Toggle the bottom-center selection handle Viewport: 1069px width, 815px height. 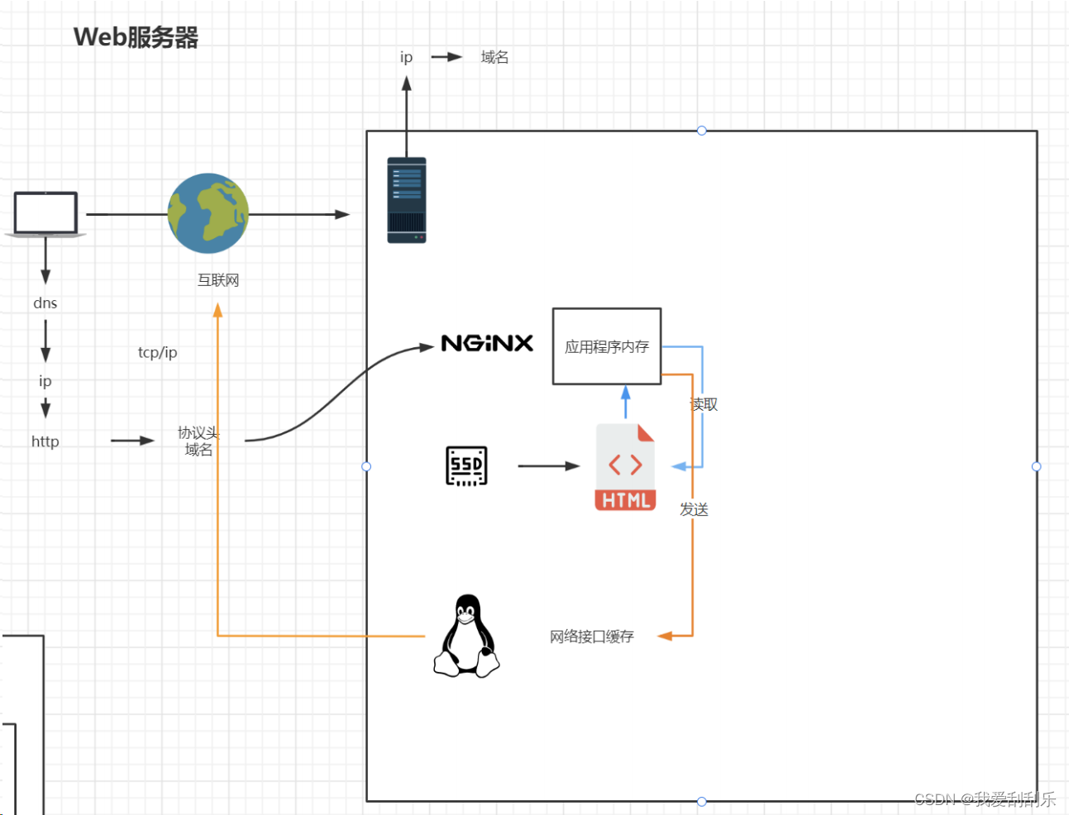pyautogui.click(x=701, y=800)
